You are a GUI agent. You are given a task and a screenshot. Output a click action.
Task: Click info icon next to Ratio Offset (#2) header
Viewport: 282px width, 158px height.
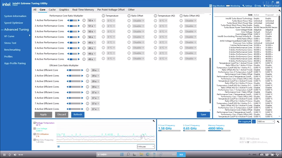181,16
